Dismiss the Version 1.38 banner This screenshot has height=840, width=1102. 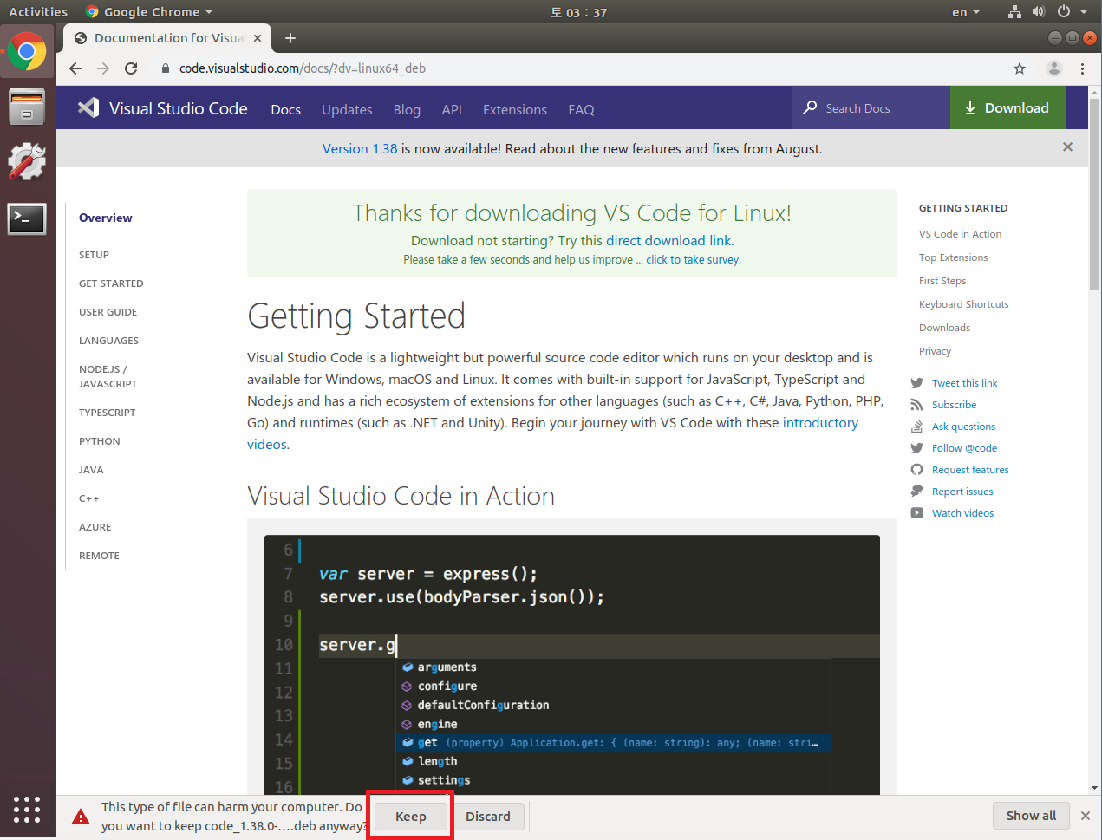click(x=1067, y=147)
